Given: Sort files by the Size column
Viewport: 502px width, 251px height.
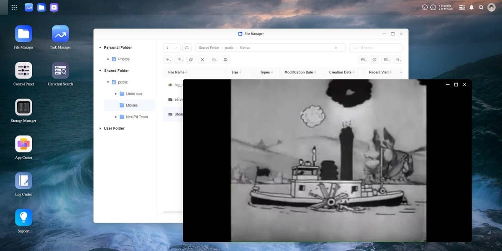Looking at the screenshot, I should [x=235, y=72].
